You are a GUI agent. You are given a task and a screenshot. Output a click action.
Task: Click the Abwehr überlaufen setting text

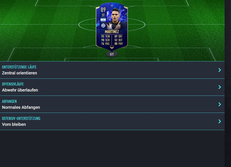[x=20, y=90]
